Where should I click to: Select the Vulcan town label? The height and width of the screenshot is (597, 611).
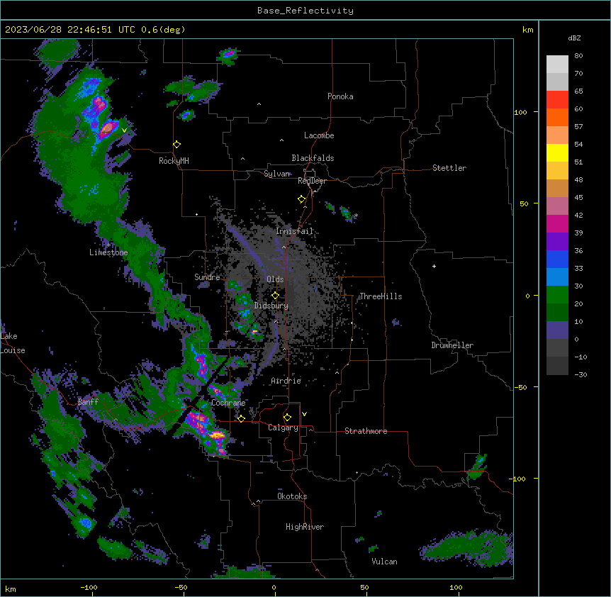pos(385,562)
